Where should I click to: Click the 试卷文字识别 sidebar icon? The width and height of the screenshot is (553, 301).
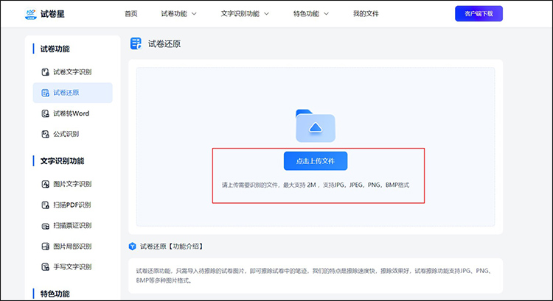pos(46,72)
